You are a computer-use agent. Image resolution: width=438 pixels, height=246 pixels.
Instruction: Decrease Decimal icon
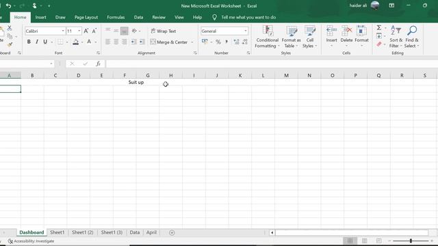[245, 42]
